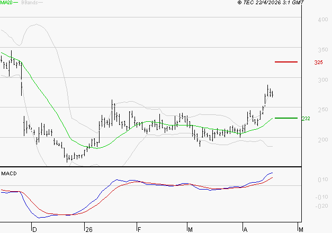Screen dimensions: 332x233
Task: Click the 010 MACD axis label
Action: [x=323, y=180]
